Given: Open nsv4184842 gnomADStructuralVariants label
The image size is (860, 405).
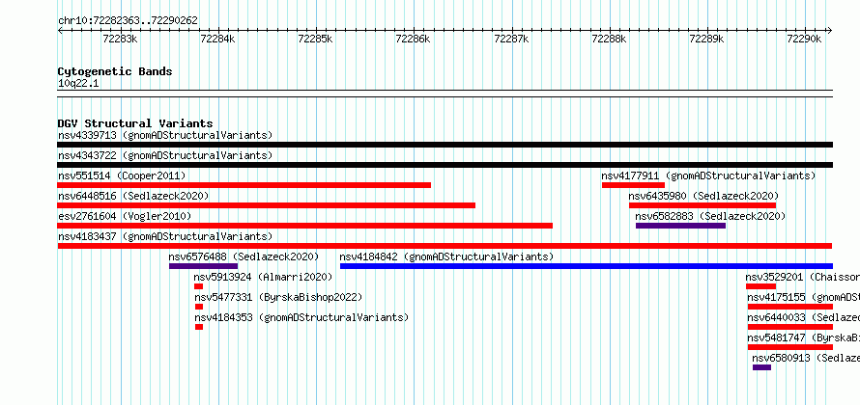Looking at the screenshot, I should (x=446, y=256).
